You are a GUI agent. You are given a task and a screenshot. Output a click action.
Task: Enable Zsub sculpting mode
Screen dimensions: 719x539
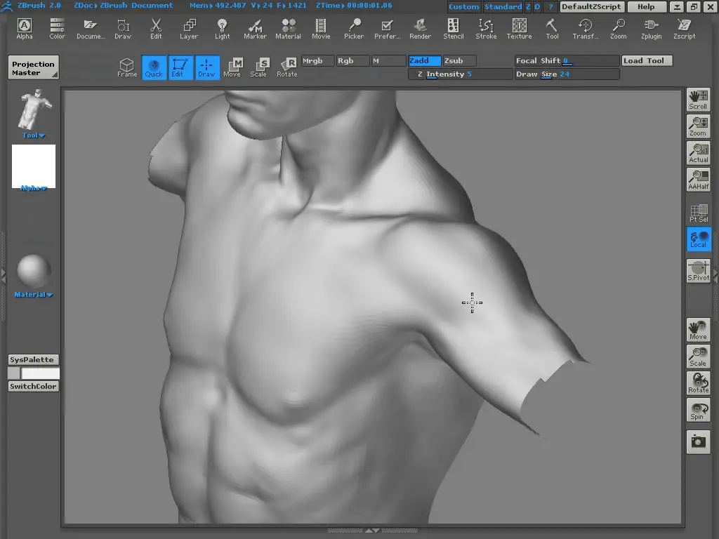[459, 61]
